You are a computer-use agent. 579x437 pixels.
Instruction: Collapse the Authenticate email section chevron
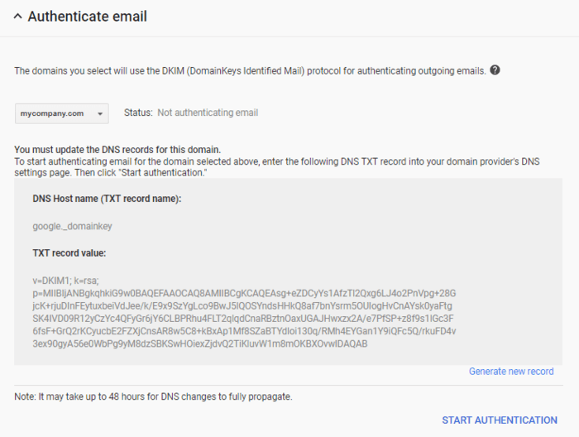pos(18,17)
